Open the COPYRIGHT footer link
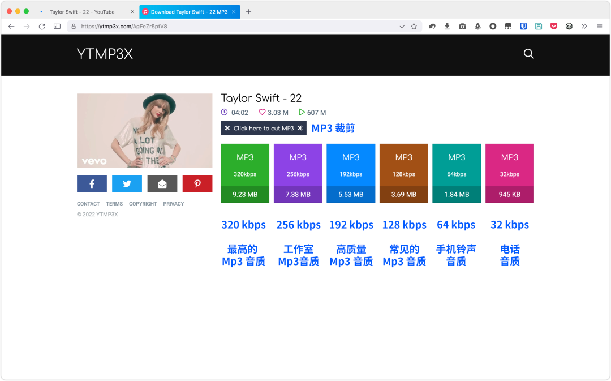The height and width of the screenshot is (381, 611). 143,204
